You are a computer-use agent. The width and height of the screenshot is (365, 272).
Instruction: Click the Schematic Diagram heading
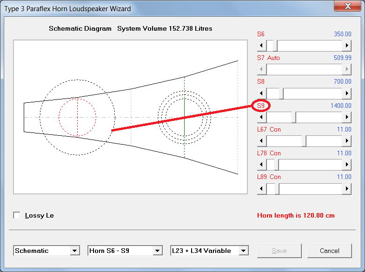[x=80, y=28]
